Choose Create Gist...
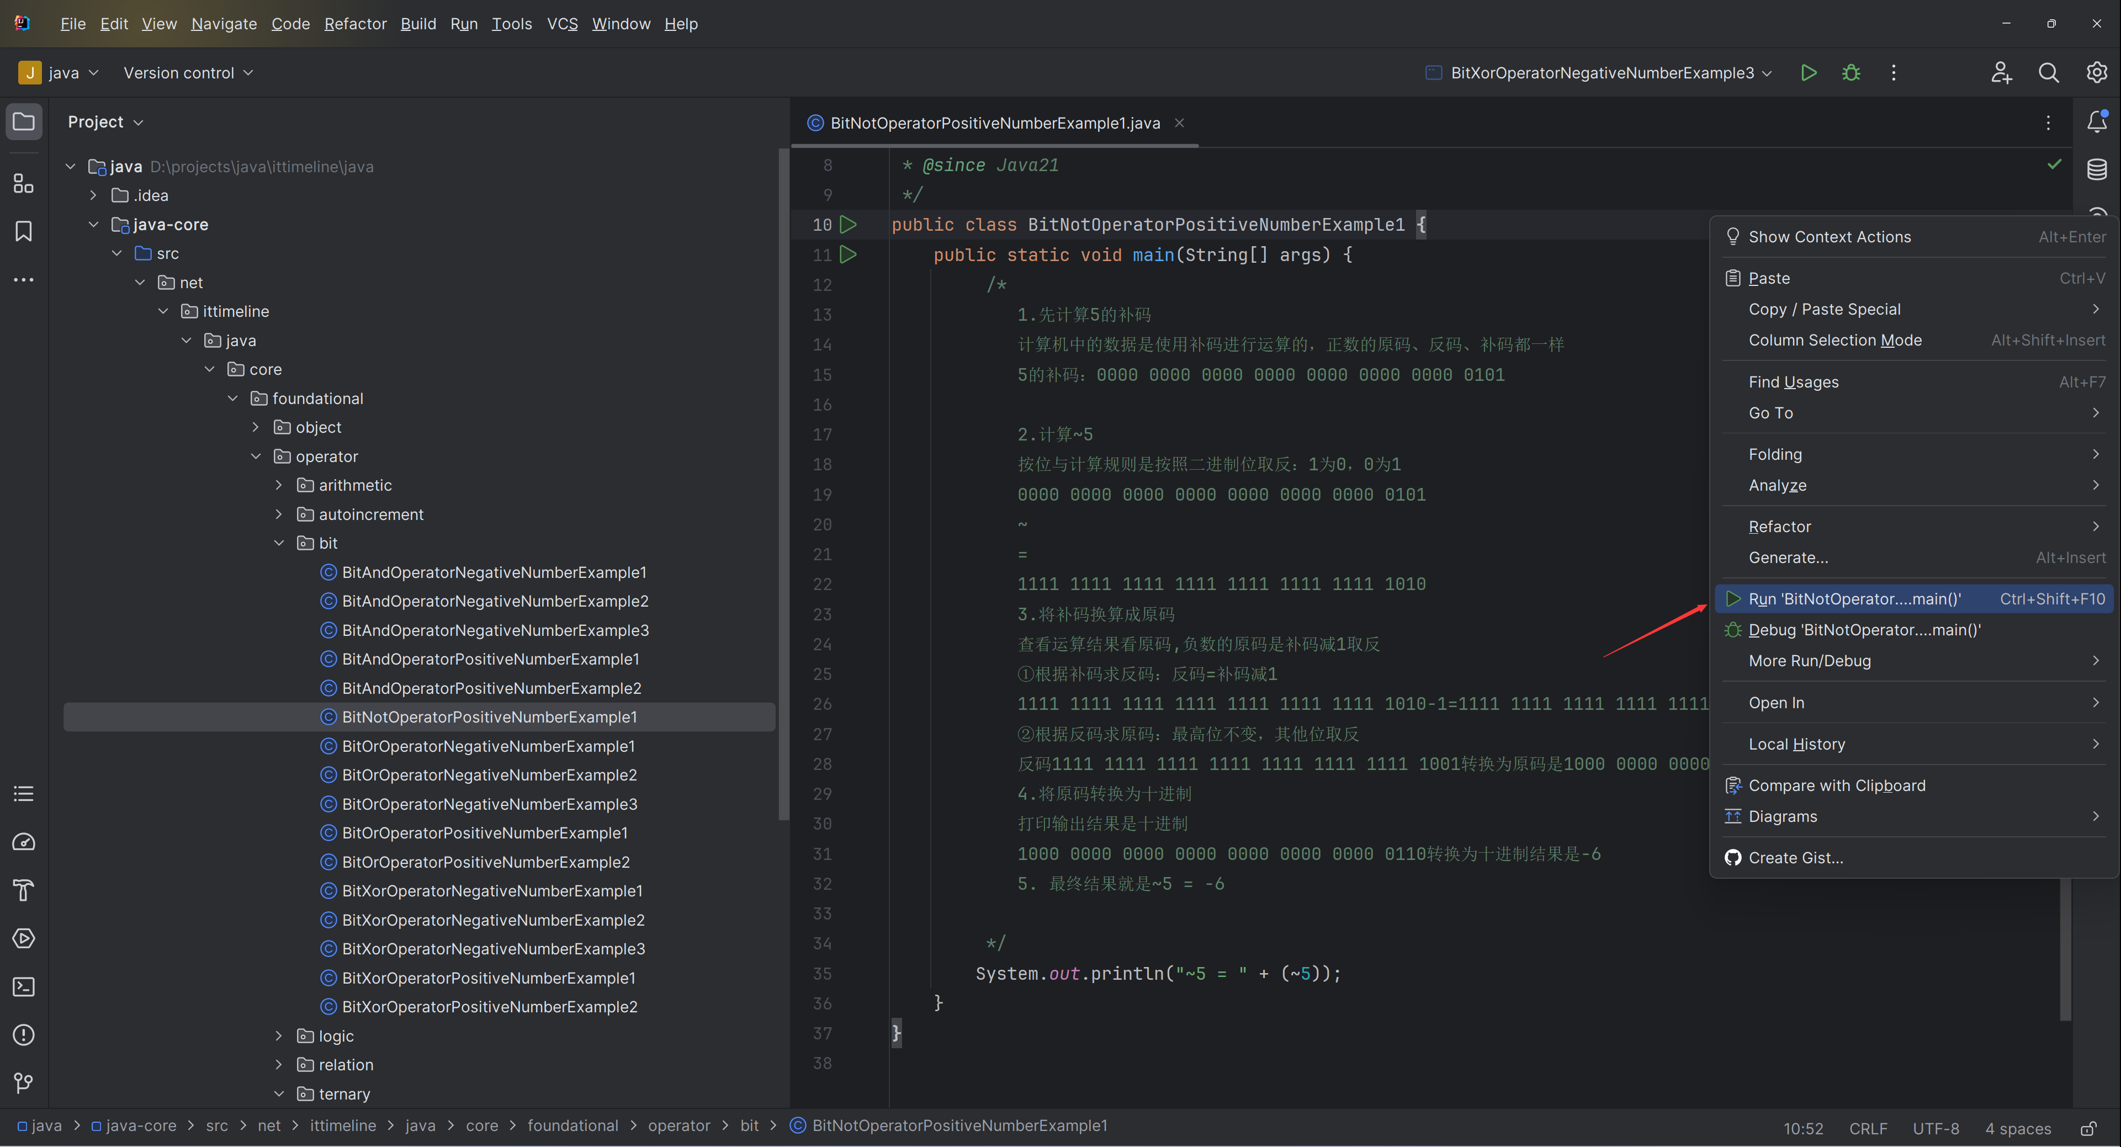Viewport: 2121px width, 1147px height. click(x=1915, y=858)
